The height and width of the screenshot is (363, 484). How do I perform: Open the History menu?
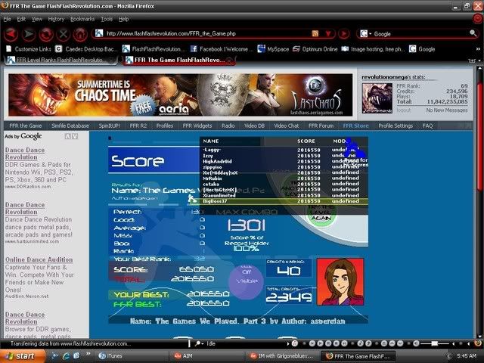(x=56, y=18)
